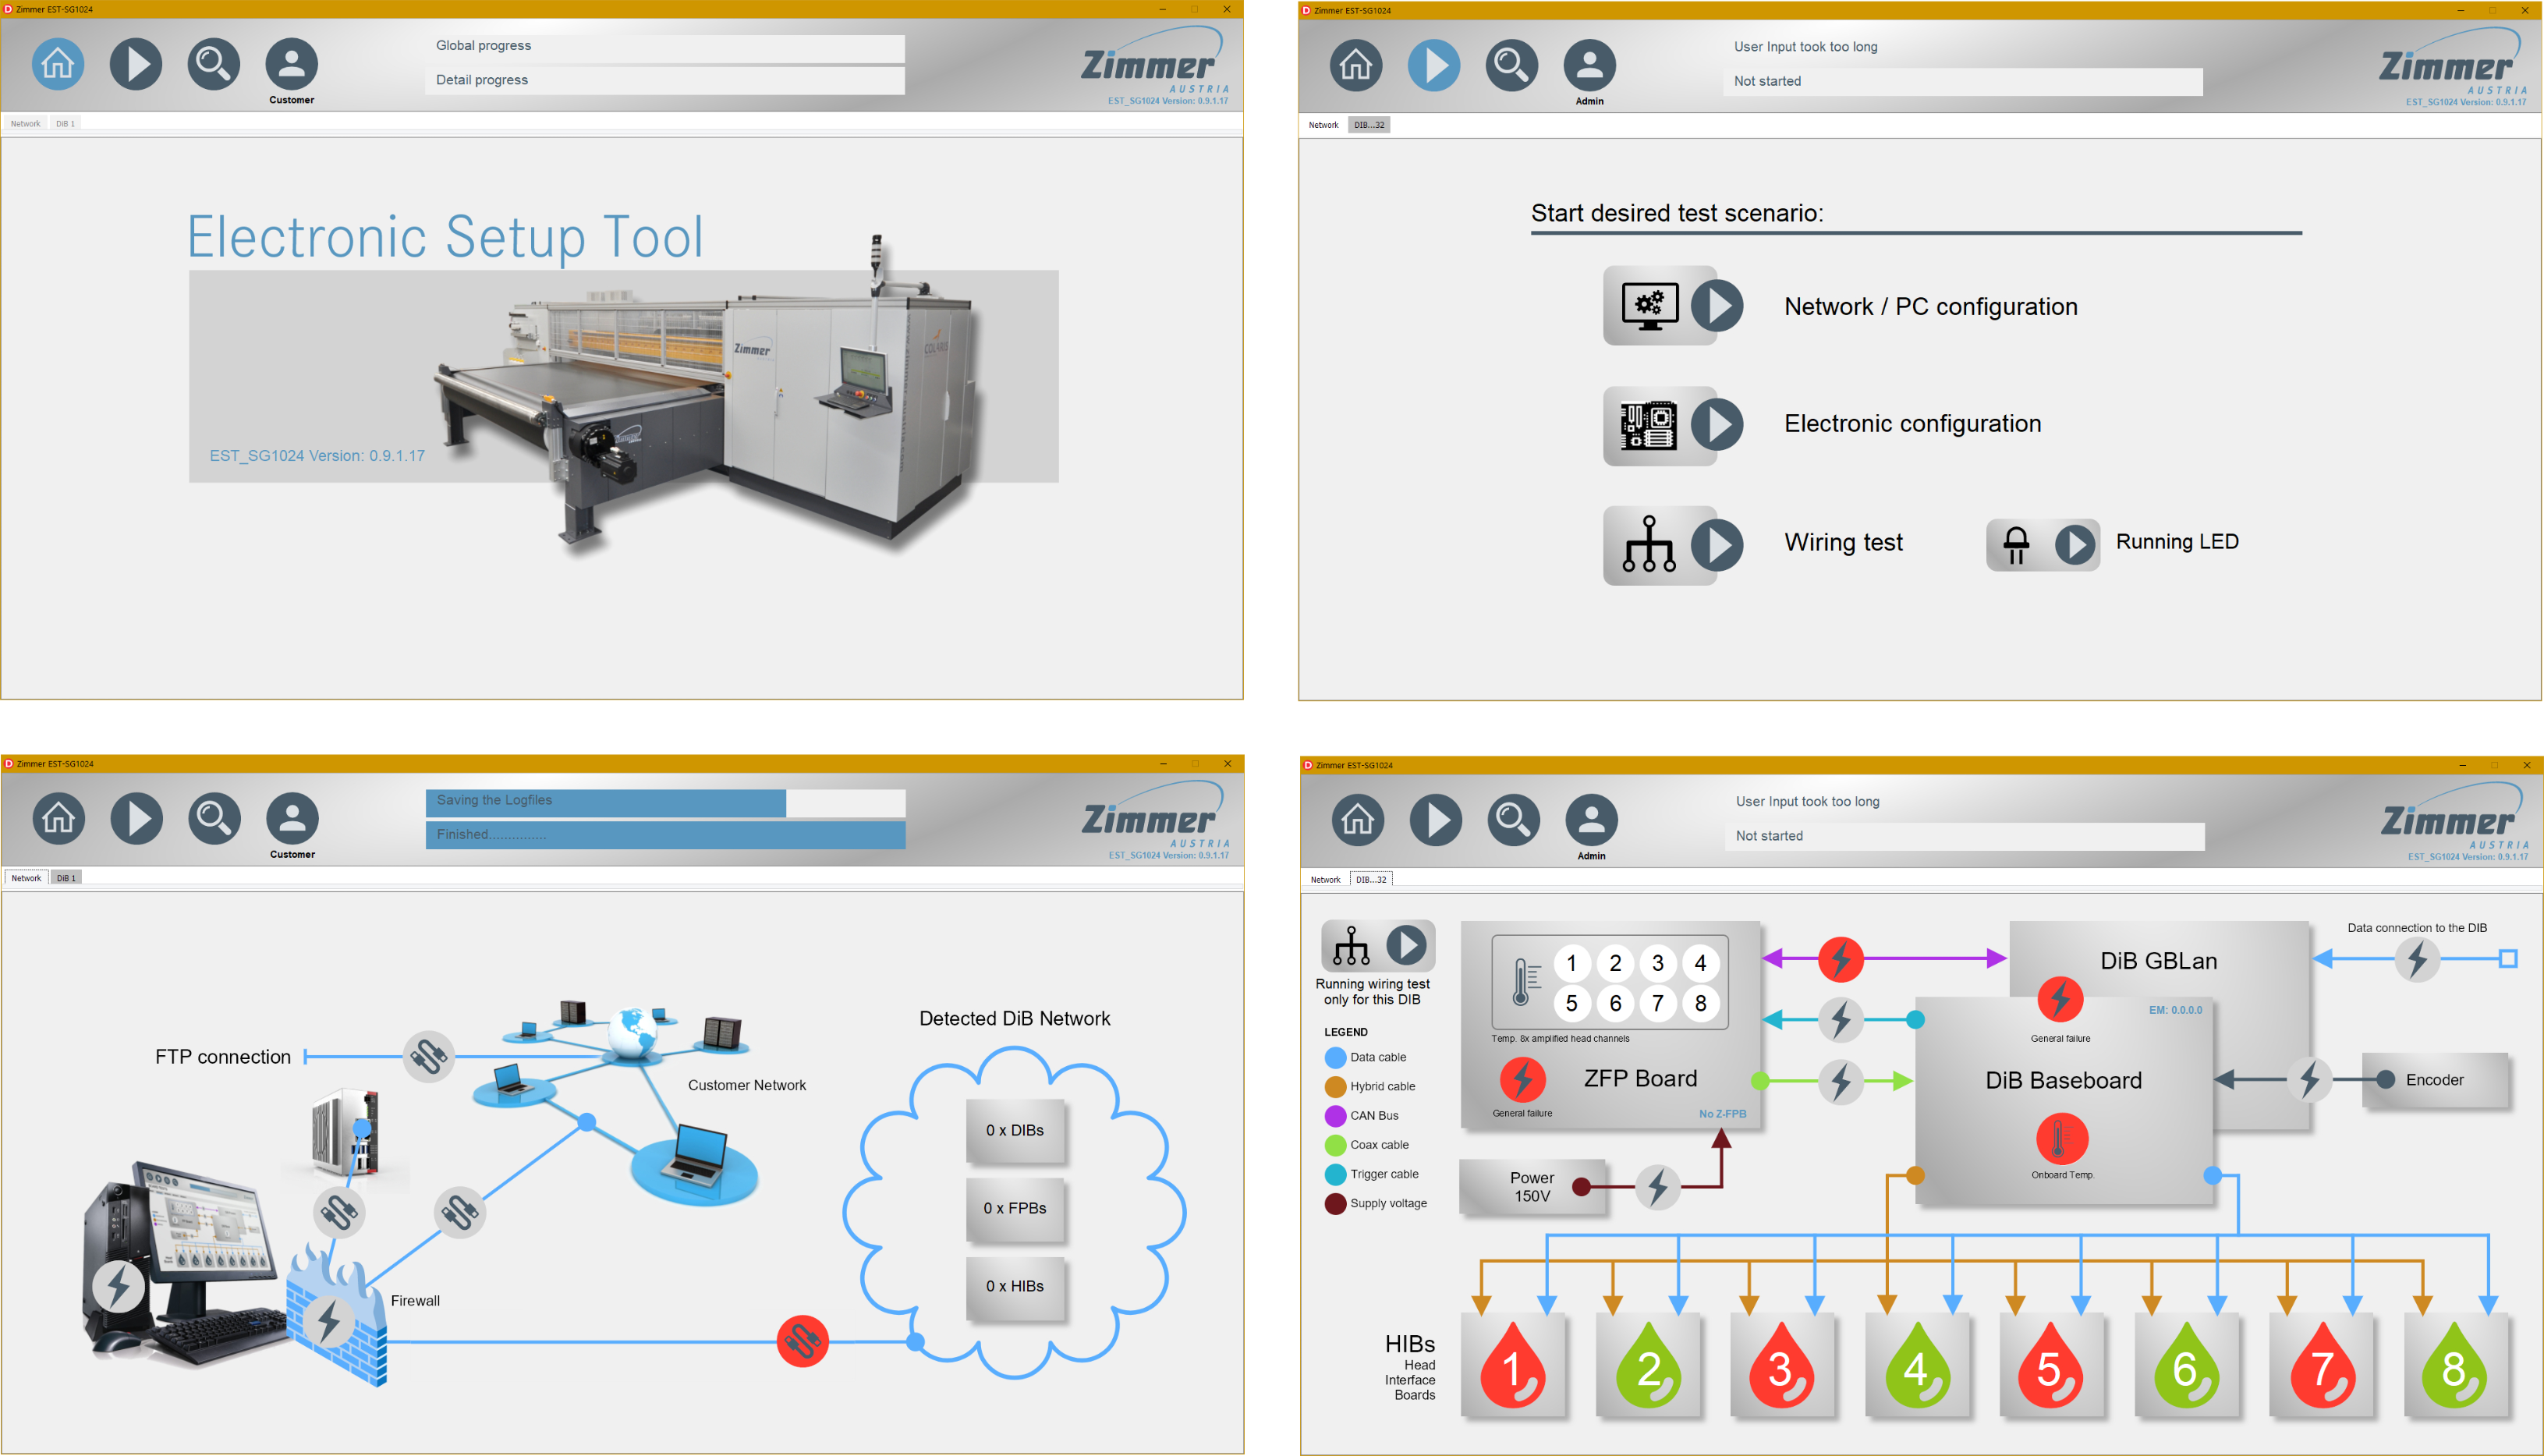The height and width of the screenshot is (1456, 2544).
Task: Click the Encoder box
Action: [2435, 1080]
